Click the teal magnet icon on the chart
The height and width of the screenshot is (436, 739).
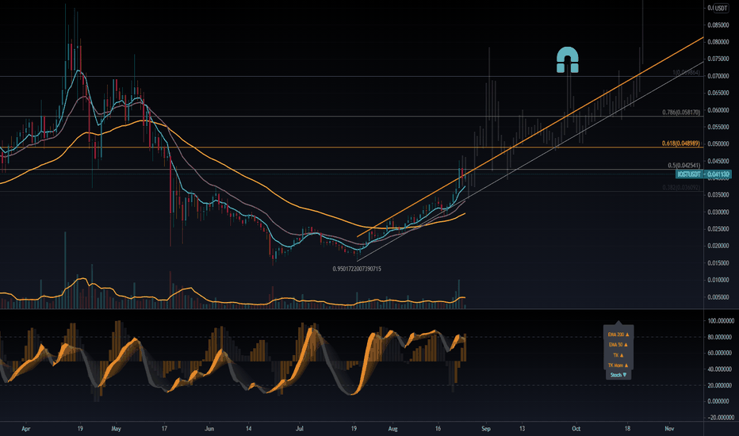568,60
